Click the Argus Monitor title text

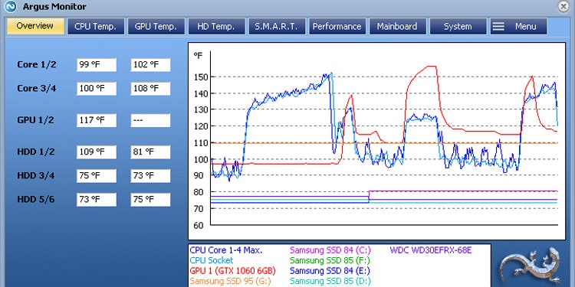coord(54,7)
